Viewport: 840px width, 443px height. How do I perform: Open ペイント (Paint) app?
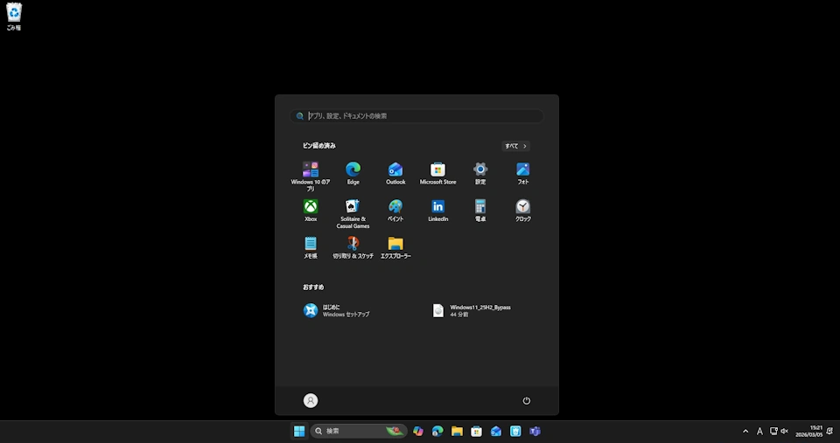(395, 211)
